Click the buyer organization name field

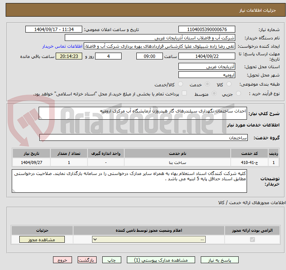(x=150, y=38)
